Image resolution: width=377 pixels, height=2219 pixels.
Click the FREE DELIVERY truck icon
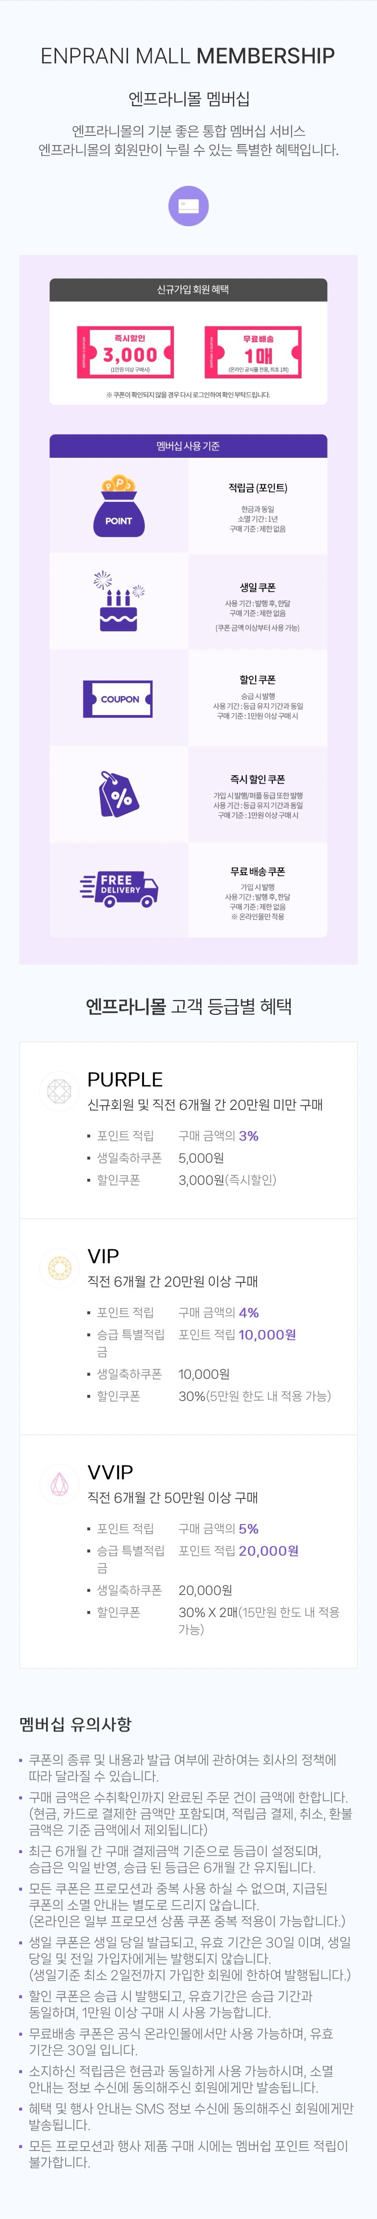119,889
